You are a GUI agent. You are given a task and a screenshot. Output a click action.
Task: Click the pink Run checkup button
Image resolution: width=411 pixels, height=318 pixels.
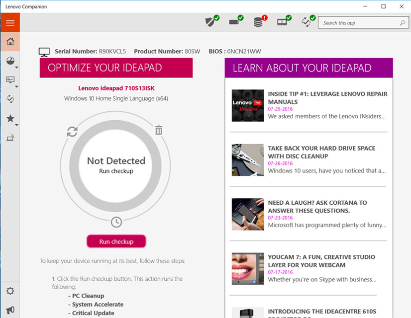(116, 241)
